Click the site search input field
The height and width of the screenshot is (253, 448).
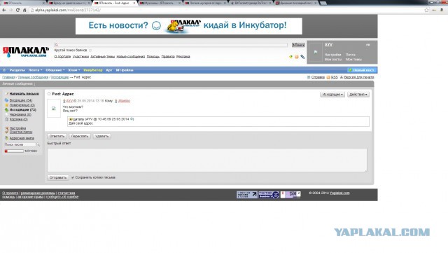pos(171,45)
